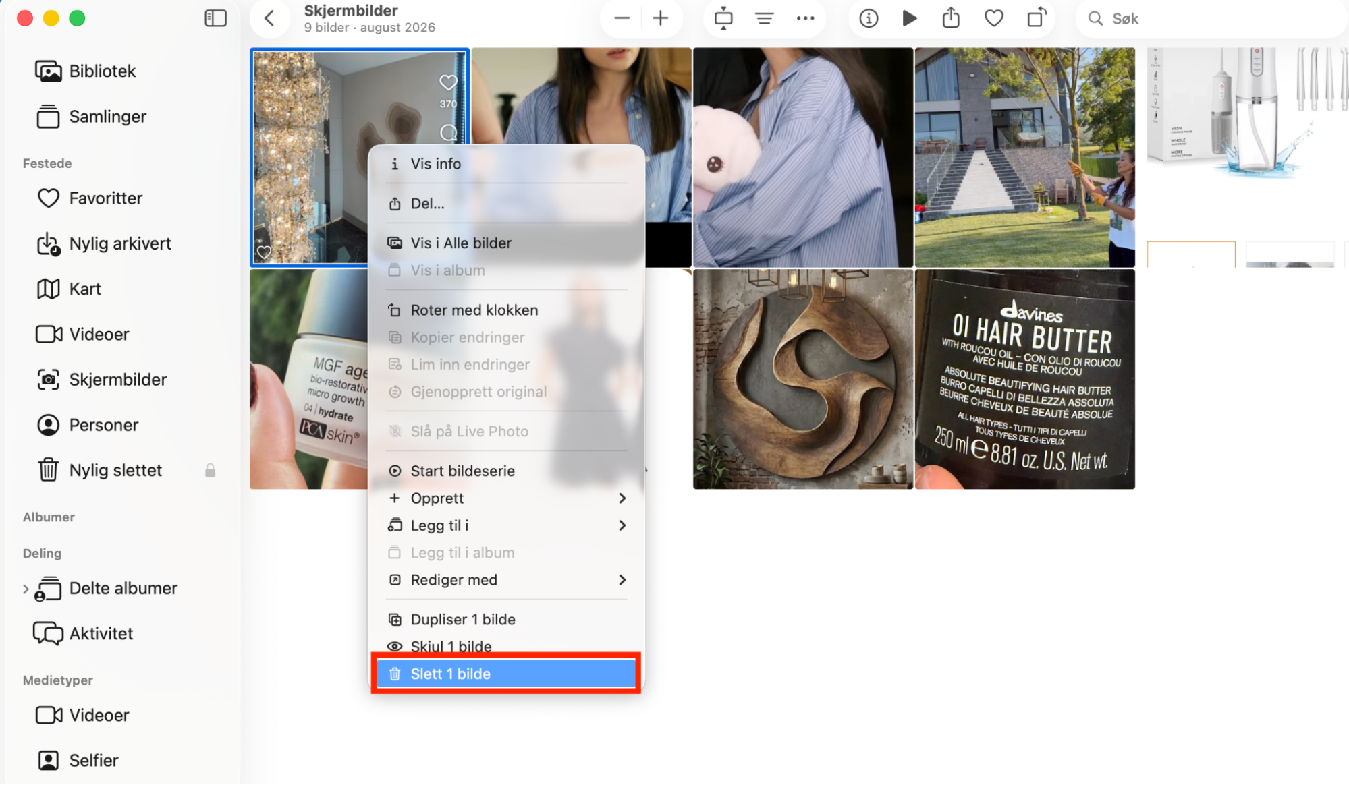Click Slett 1 bilde
Image resolution: width=1349 pixels, height=785 pixels.
pos(506,674)
